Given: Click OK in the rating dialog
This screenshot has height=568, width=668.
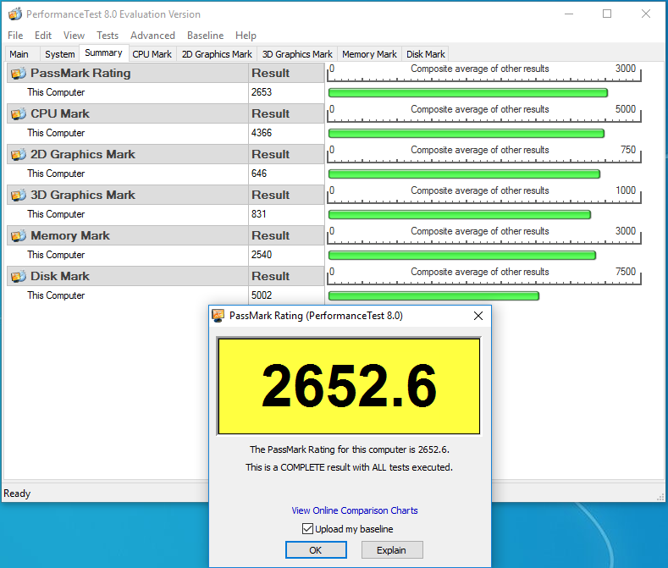Looking at the screenshot, I should [x=316, y=549].
